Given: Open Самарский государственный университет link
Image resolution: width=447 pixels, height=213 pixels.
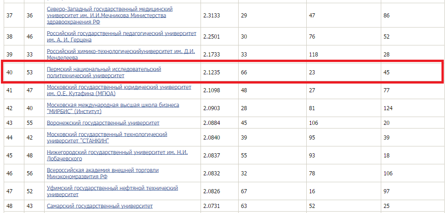Looking at the screenshot, I should (100, 206).
